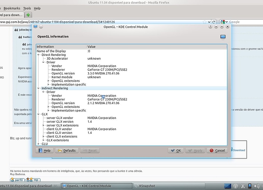Sort by the Value column header
263x190 pixels.
click(x=157, y=47)
